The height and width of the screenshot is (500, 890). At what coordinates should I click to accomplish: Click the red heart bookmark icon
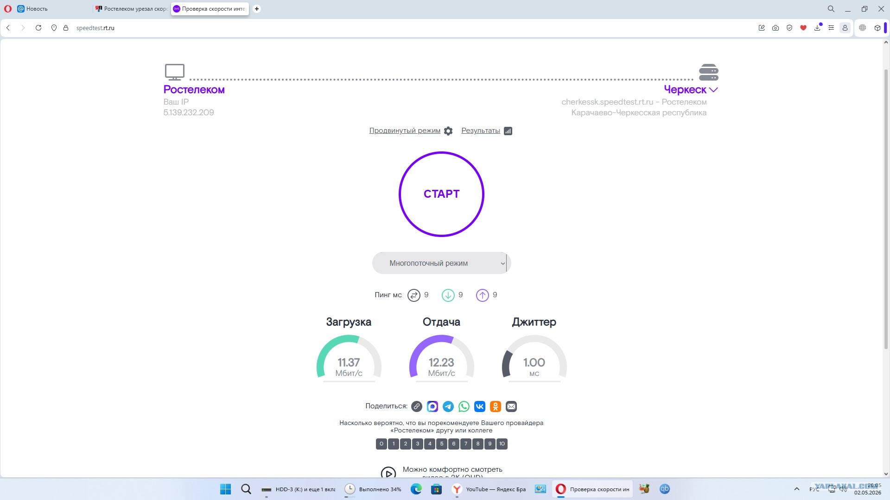tap(803, 28)
